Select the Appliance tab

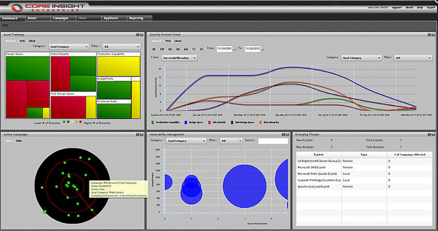114,18
